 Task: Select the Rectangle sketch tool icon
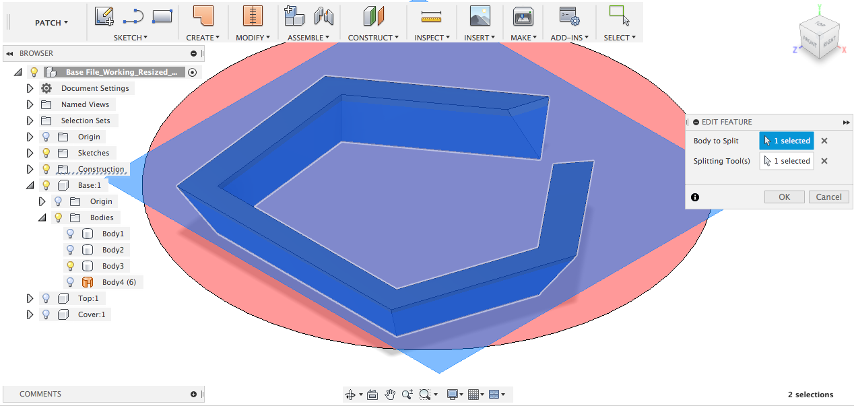(162, 16)
